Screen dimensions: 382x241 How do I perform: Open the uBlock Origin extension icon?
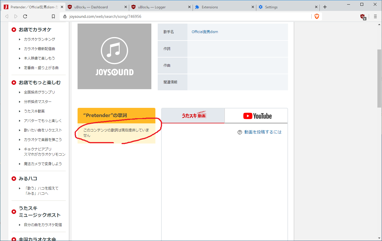click(362, 16)
